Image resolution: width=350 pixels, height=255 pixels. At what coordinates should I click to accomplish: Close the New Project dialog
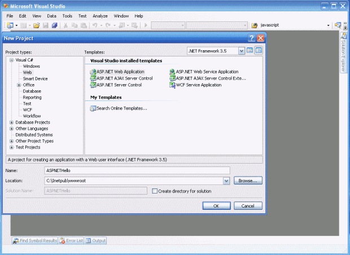pyautogui.click(x=260, y=38)
